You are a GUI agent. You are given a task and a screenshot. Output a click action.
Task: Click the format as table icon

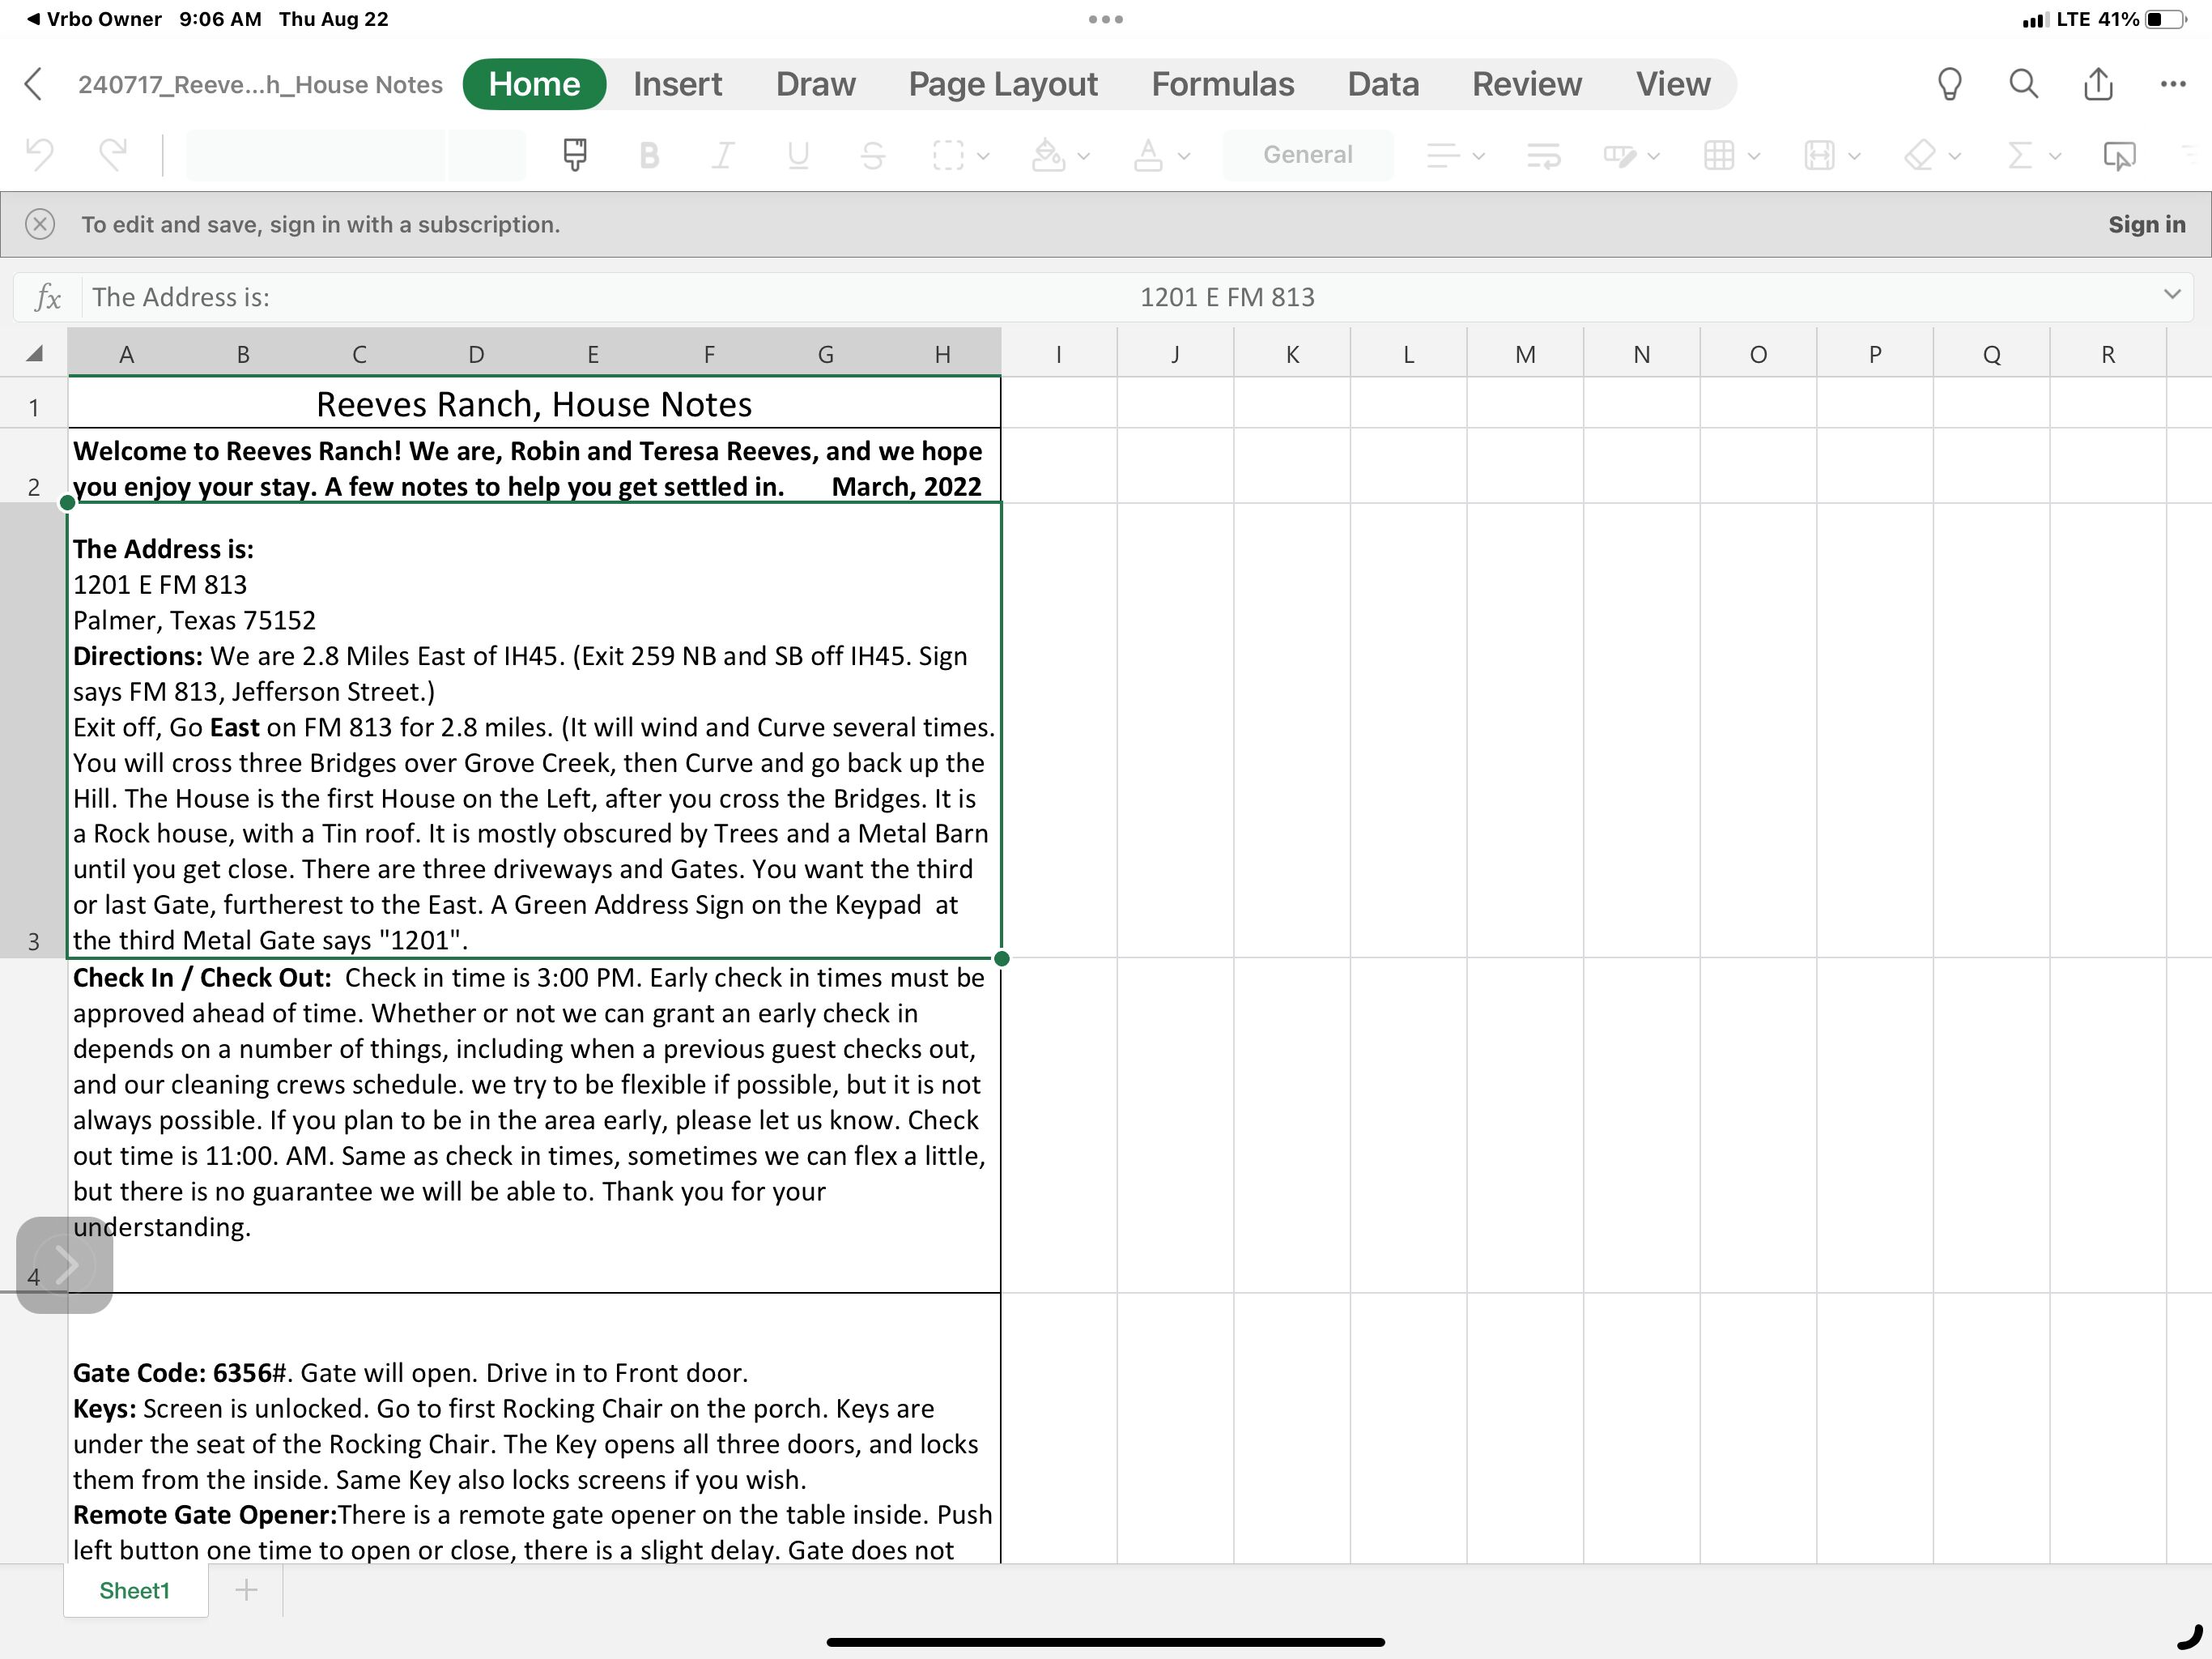click(1719, 155)
